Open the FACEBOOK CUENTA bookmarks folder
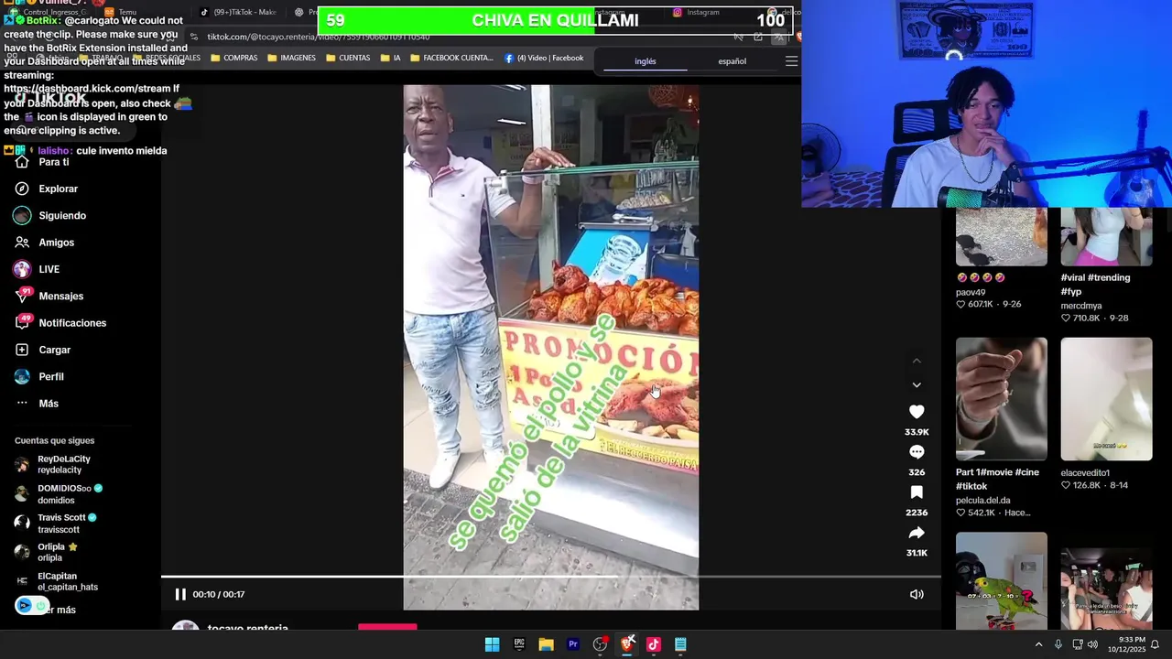Screen dimensions: 1172x659 tap(451, 58)
